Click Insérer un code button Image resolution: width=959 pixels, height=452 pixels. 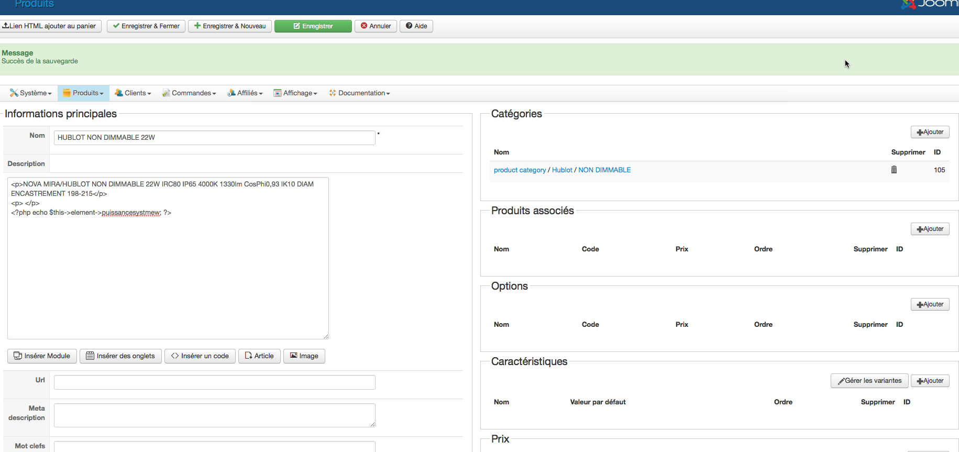coord(200,356)
